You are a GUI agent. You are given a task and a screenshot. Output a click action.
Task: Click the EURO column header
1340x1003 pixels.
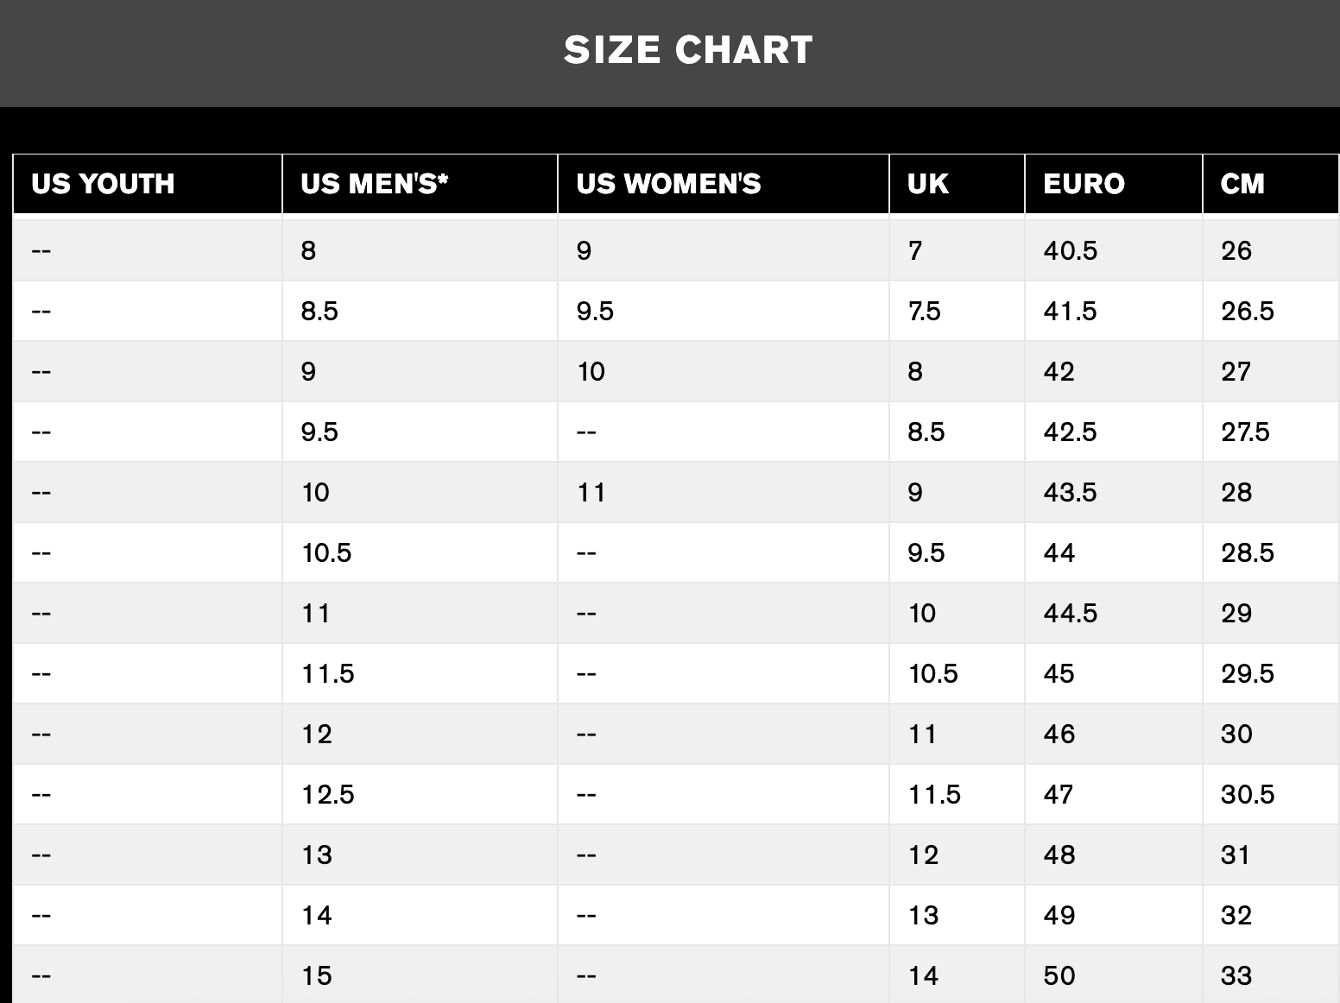[1114, 184]
